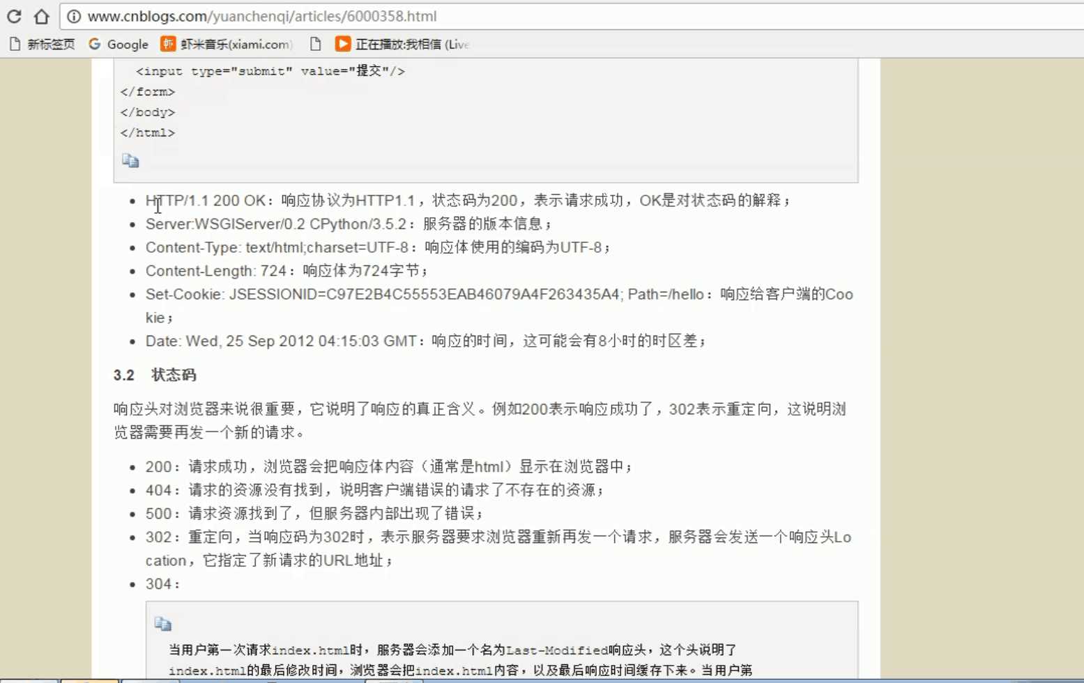
Task: Click the </body> code line
Action: click(x=147, y=112)
